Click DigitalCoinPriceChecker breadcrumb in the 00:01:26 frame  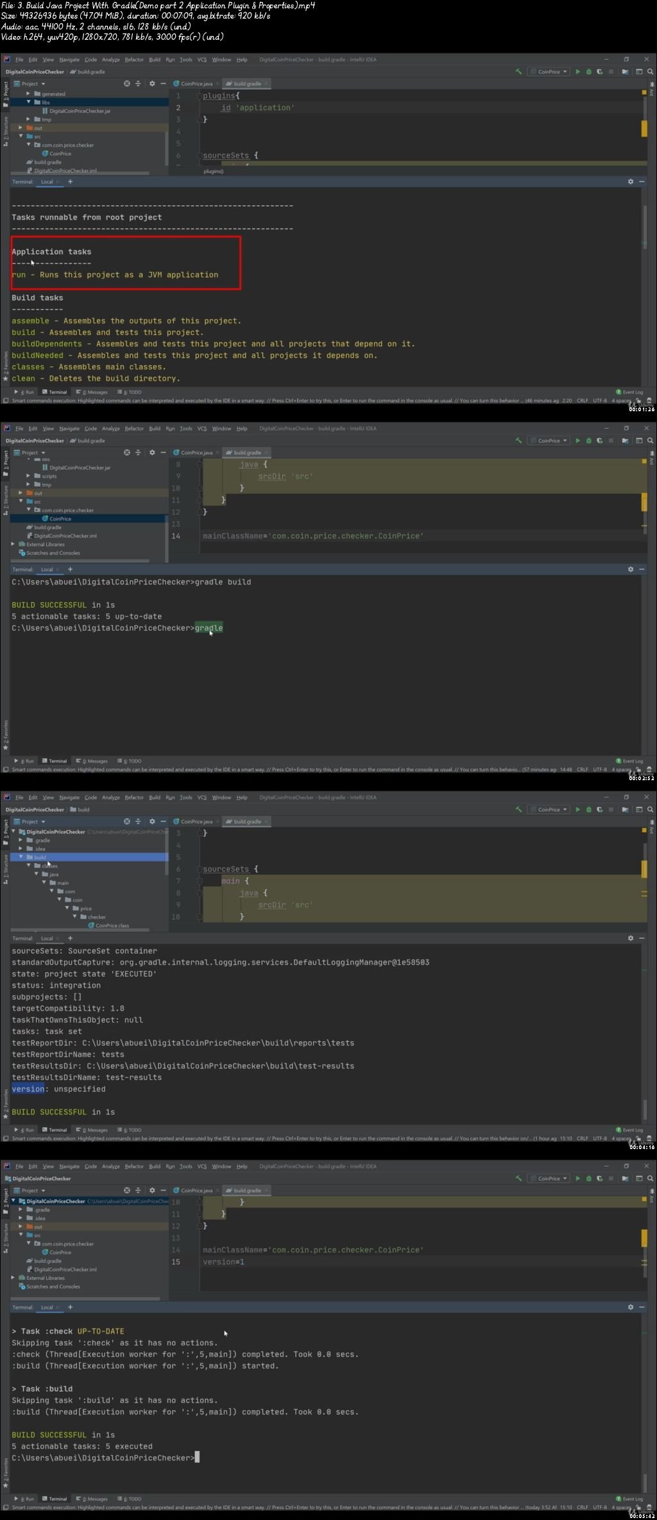coord(35,72)
